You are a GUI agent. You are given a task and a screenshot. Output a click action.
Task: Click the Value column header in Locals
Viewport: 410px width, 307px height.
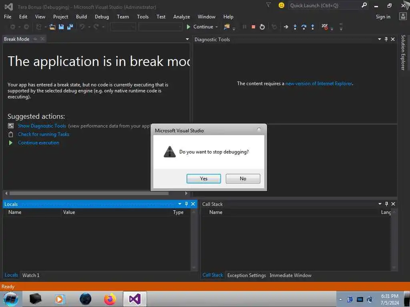click(69, 212)
